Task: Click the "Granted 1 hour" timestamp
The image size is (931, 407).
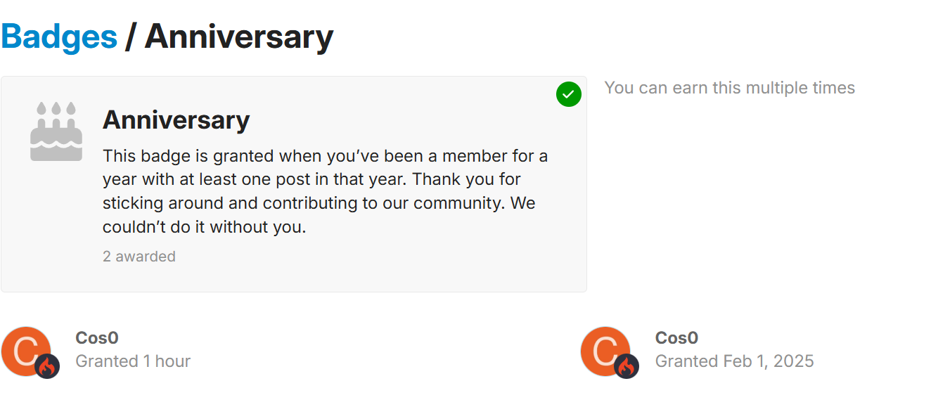Action: 133,361
